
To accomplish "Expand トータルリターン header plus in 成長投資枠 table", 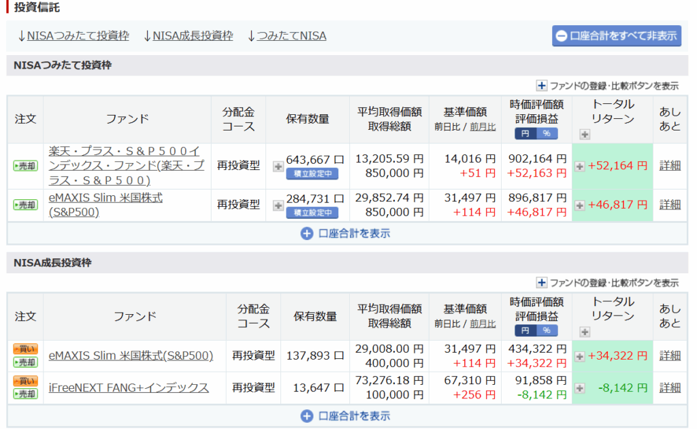I will [x=585, y=332].
